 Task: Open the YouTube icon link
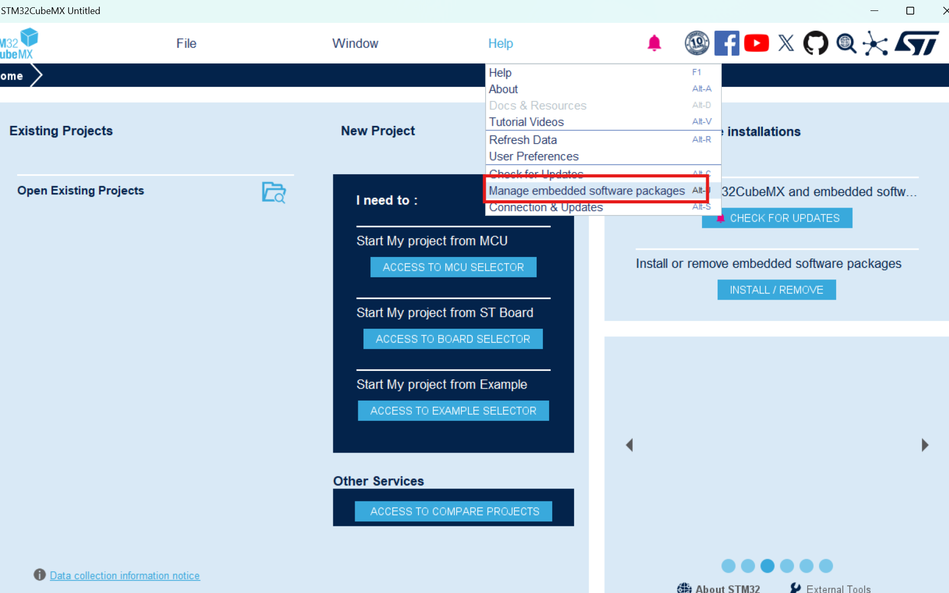tap(757, 43)
